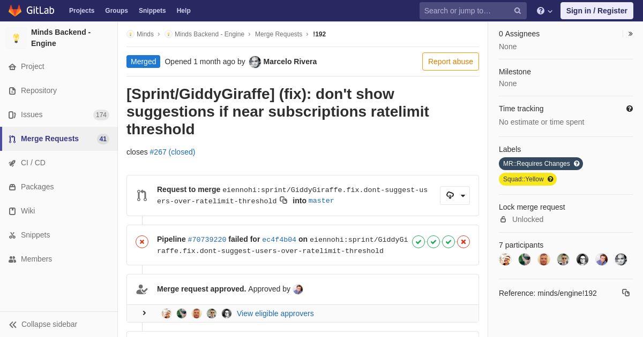Click the Unlocked lock merge request icon
The height and width of the screenshot is (337, 643).
(503, 219)
